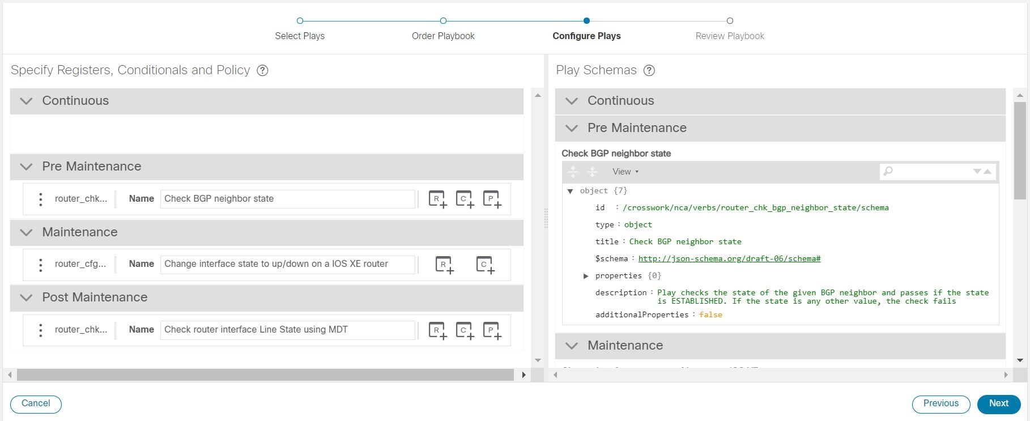The height and width of the screenshot is (421, 1030).
Task: Add register to Check router interface Line State play
Action: click(437, 330)
